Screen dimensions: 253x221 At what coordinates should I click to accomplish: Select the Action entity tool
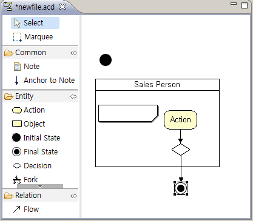[29, 110]
